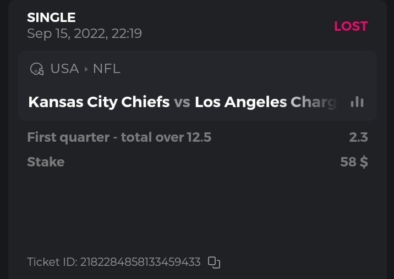Click the "vs" text between teams
Screen dimensions: 394x279
tap(182, 102)
